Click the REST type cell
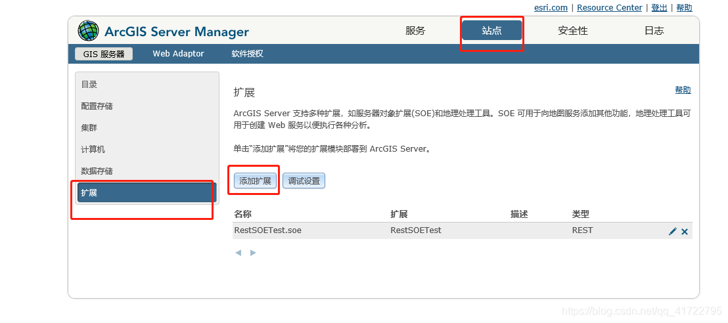Viewport: 728px width, 323px height. (582, 230)
